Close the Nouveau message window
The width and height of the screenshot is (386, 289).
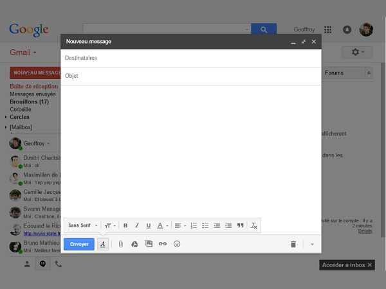click(x=314, y=42)
